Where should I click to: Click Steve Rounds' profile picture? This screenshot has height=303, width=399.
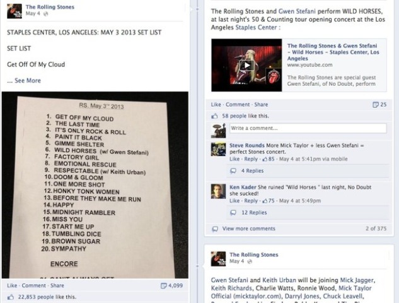218,149
